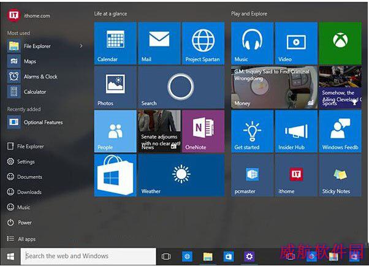Open the Sticky Notes tile
369x266 pixels.
pos(340,175)
